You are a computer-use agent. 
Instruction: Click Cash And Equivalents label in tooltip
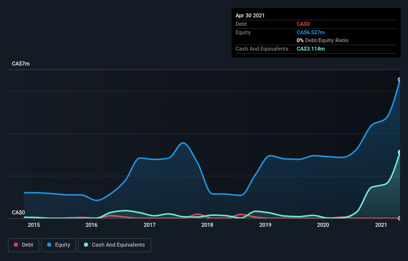click(262, 49)
